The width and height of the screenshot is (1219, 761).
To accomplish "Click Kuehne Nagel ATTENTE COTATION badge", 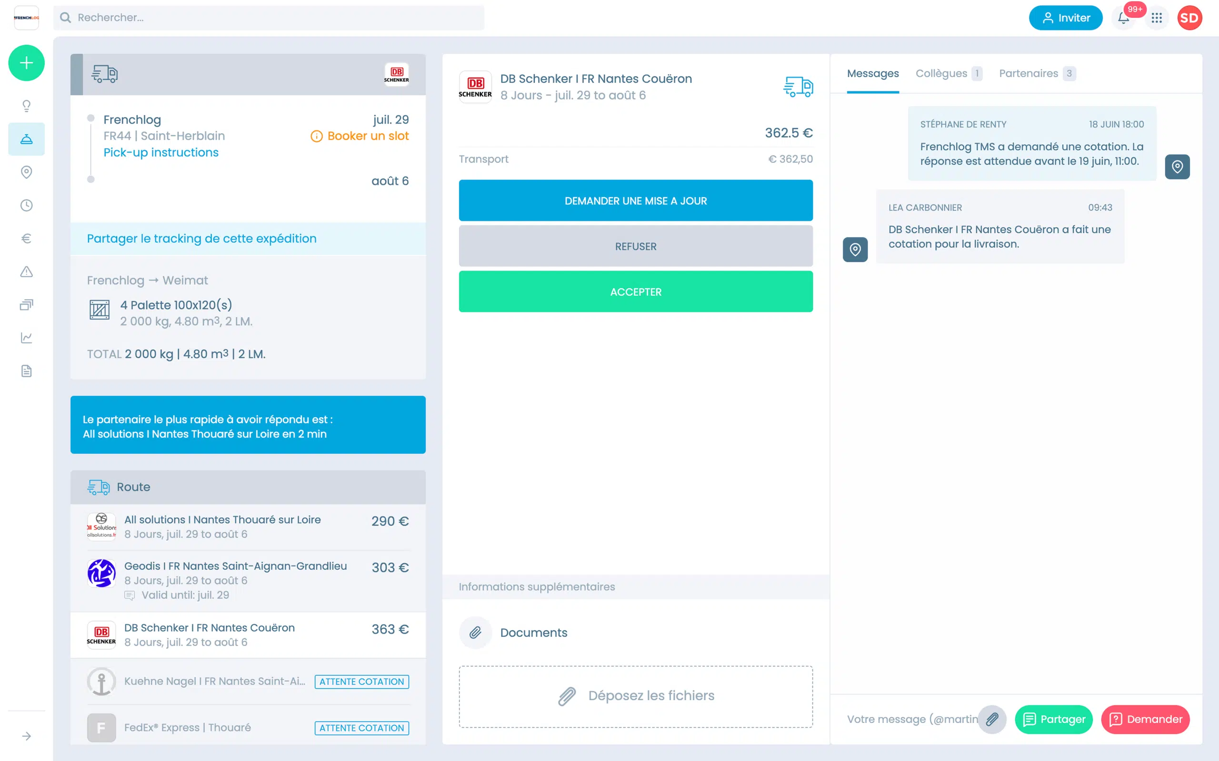I will (x=362, y=682).
